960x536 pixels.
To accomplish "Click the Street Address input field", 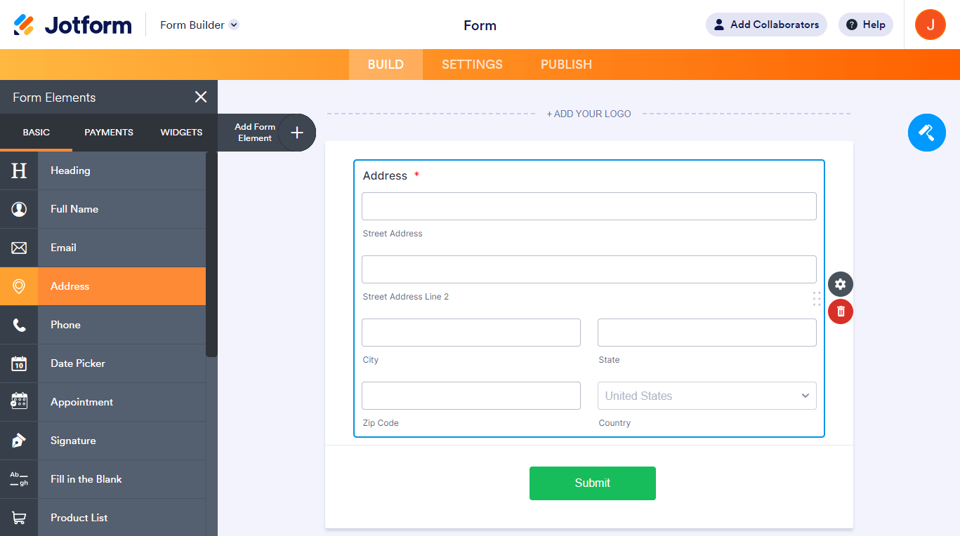I will [x=589, y=206].
